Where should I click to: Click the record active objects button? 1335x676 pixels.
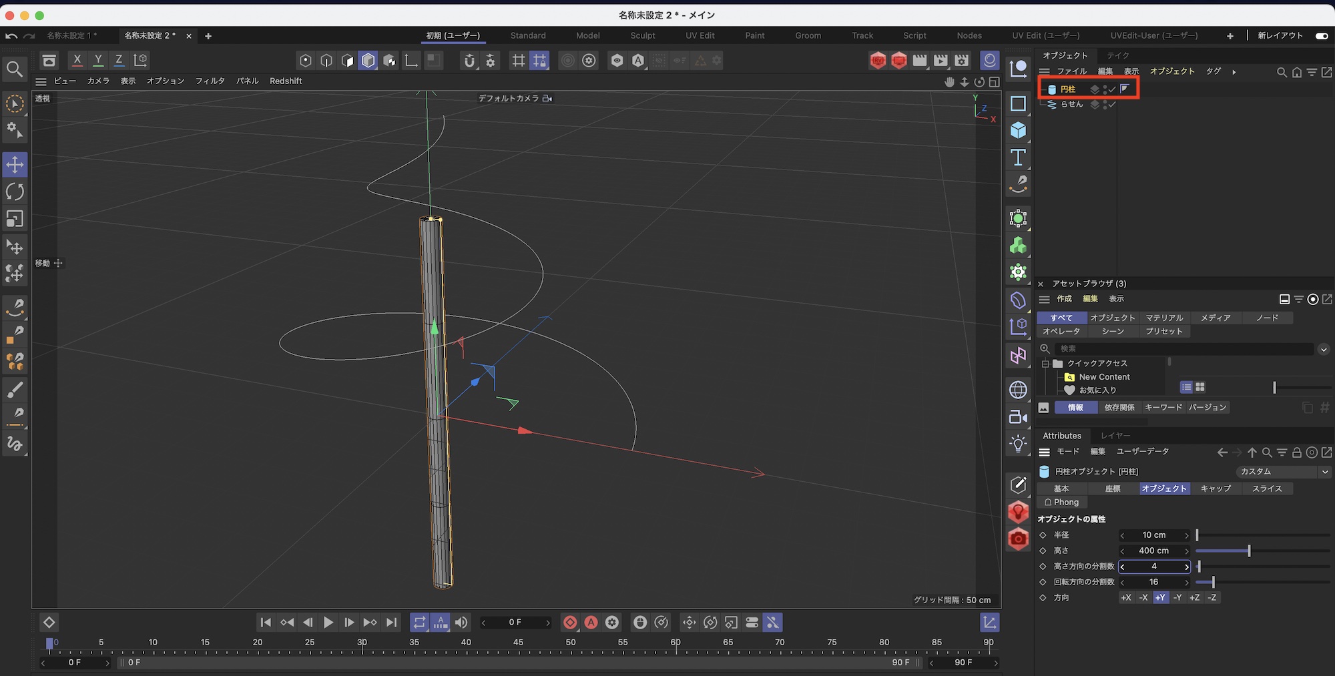click(x=570, y=623)
